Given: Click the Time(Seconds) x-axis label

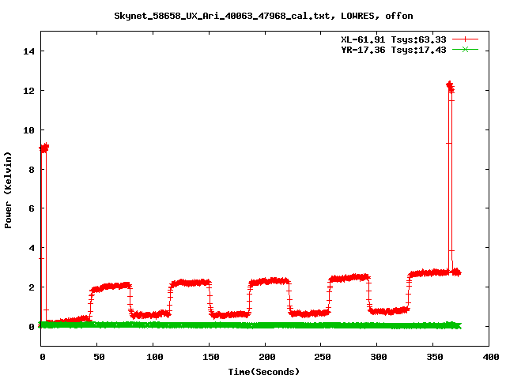Looking at the screenshot, I should click(264, 372).
